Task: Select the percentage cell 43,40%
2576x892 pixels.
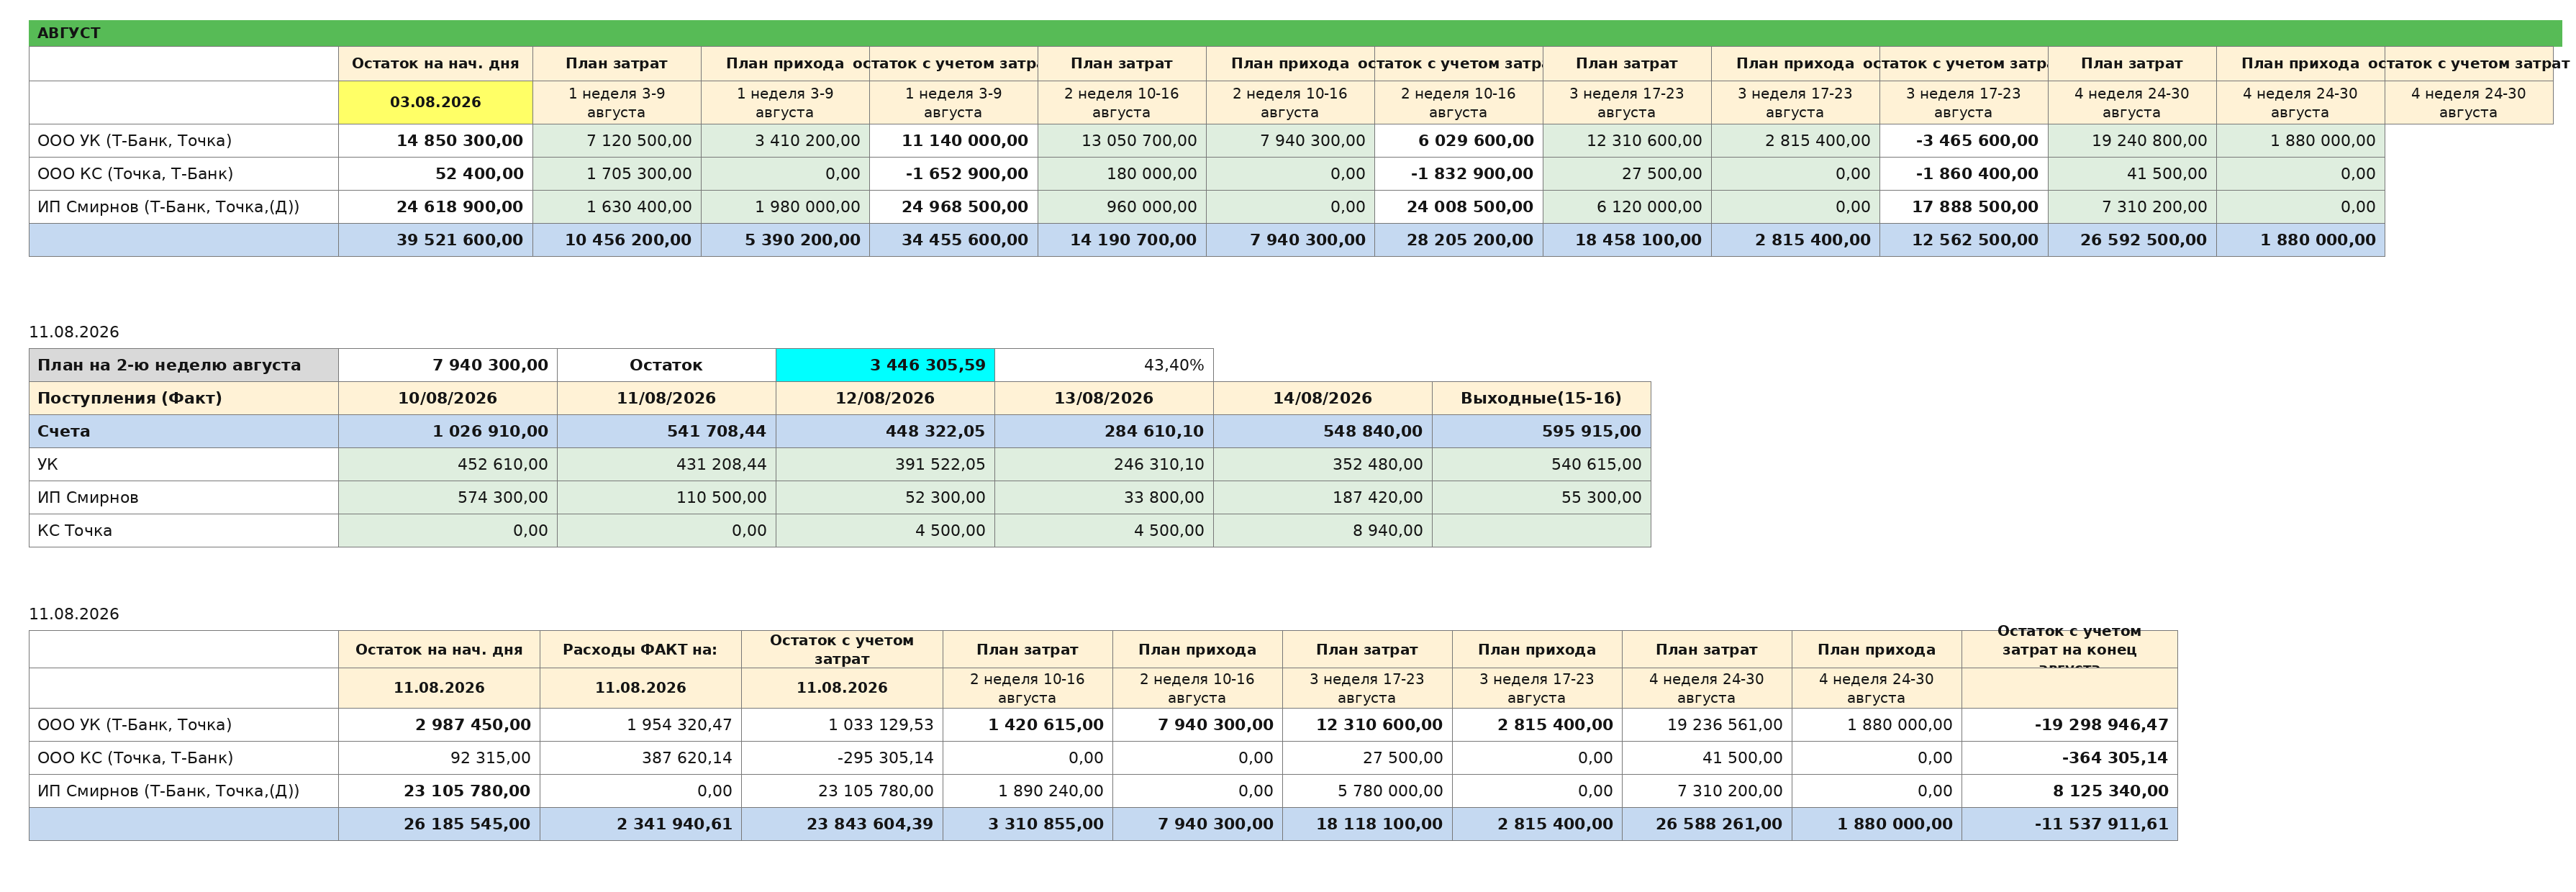Action: point(1104,365)
